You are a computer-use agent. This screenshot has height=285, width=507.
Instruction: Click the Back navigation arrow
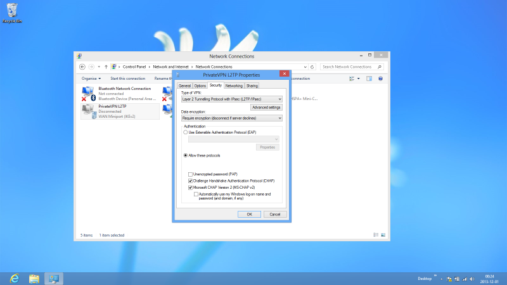pyautogui.click(x=82, y=66)
